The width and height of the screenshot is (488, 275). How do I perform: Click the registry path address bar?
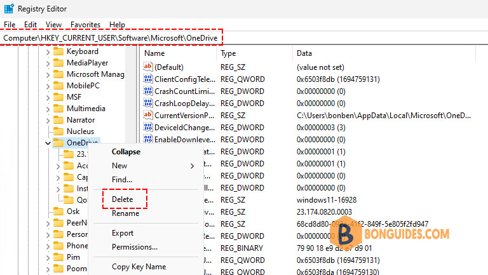click(x=244, y=38)
